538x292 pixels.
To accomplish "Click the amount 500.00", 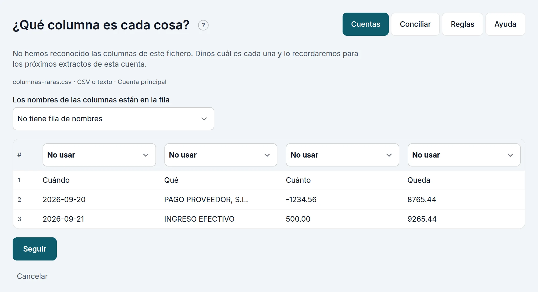I will coord(298,219).
